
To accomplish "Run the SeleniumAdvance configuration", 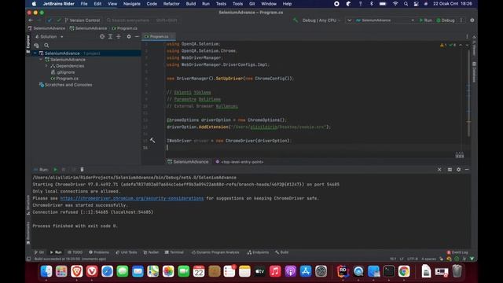I will (425, 20).
